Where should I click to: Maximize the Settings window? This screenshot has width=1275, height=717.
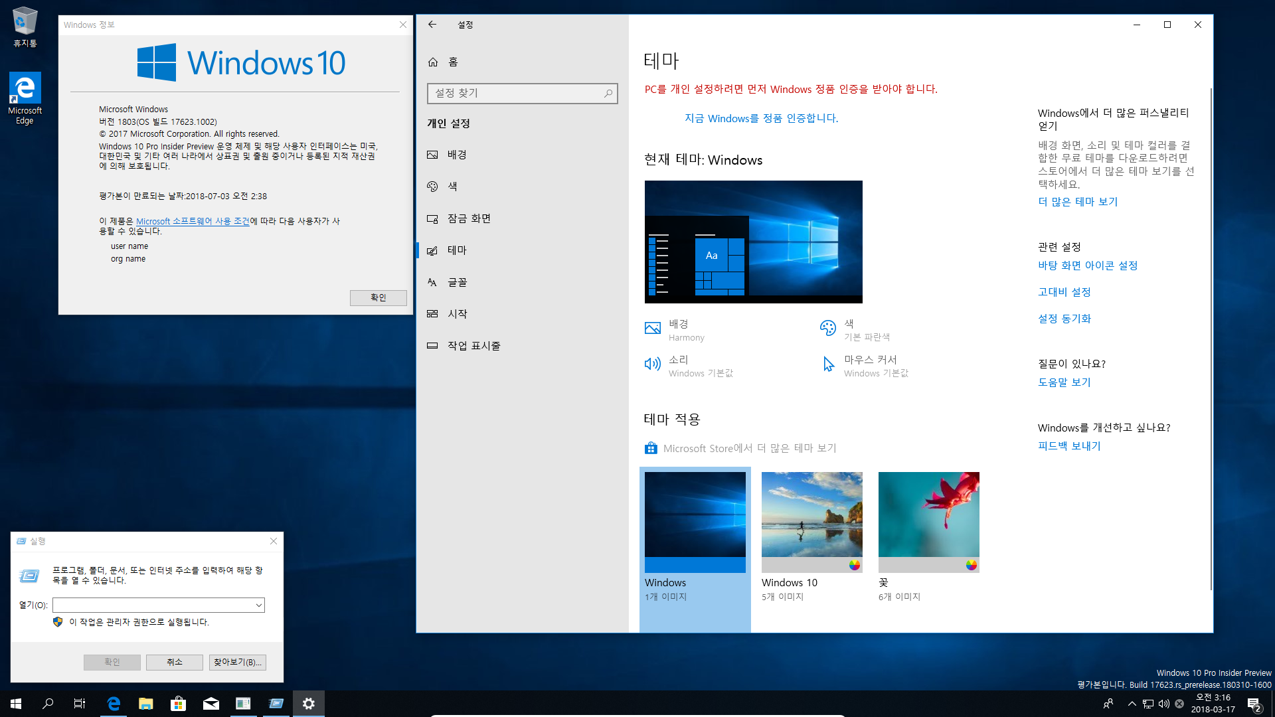(x=1167, y=25)
